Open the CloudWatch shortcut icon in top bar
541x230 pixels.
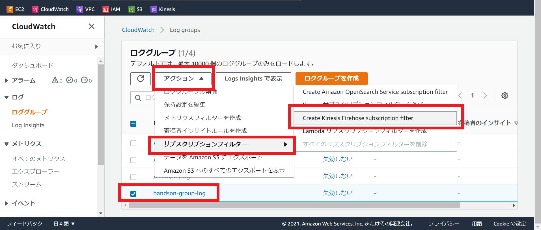click(x=35, y=9)
